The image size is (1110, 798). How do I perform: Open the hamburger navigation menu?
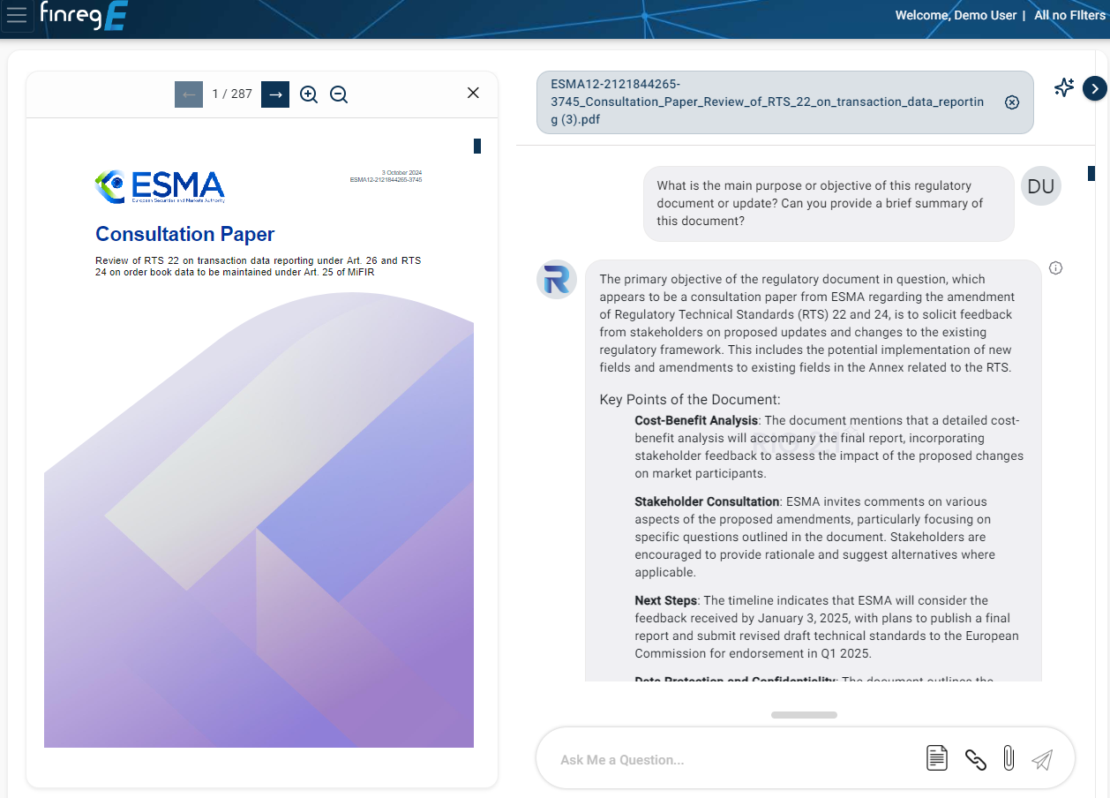(17, 15)
